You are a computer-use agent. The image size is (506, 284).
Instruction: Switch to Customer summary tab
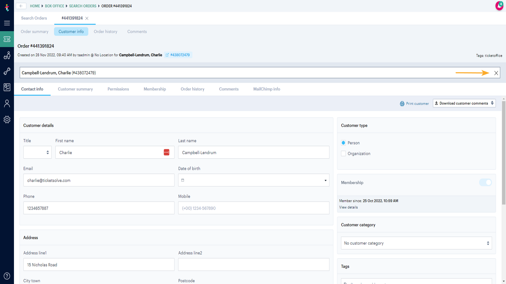75,89
